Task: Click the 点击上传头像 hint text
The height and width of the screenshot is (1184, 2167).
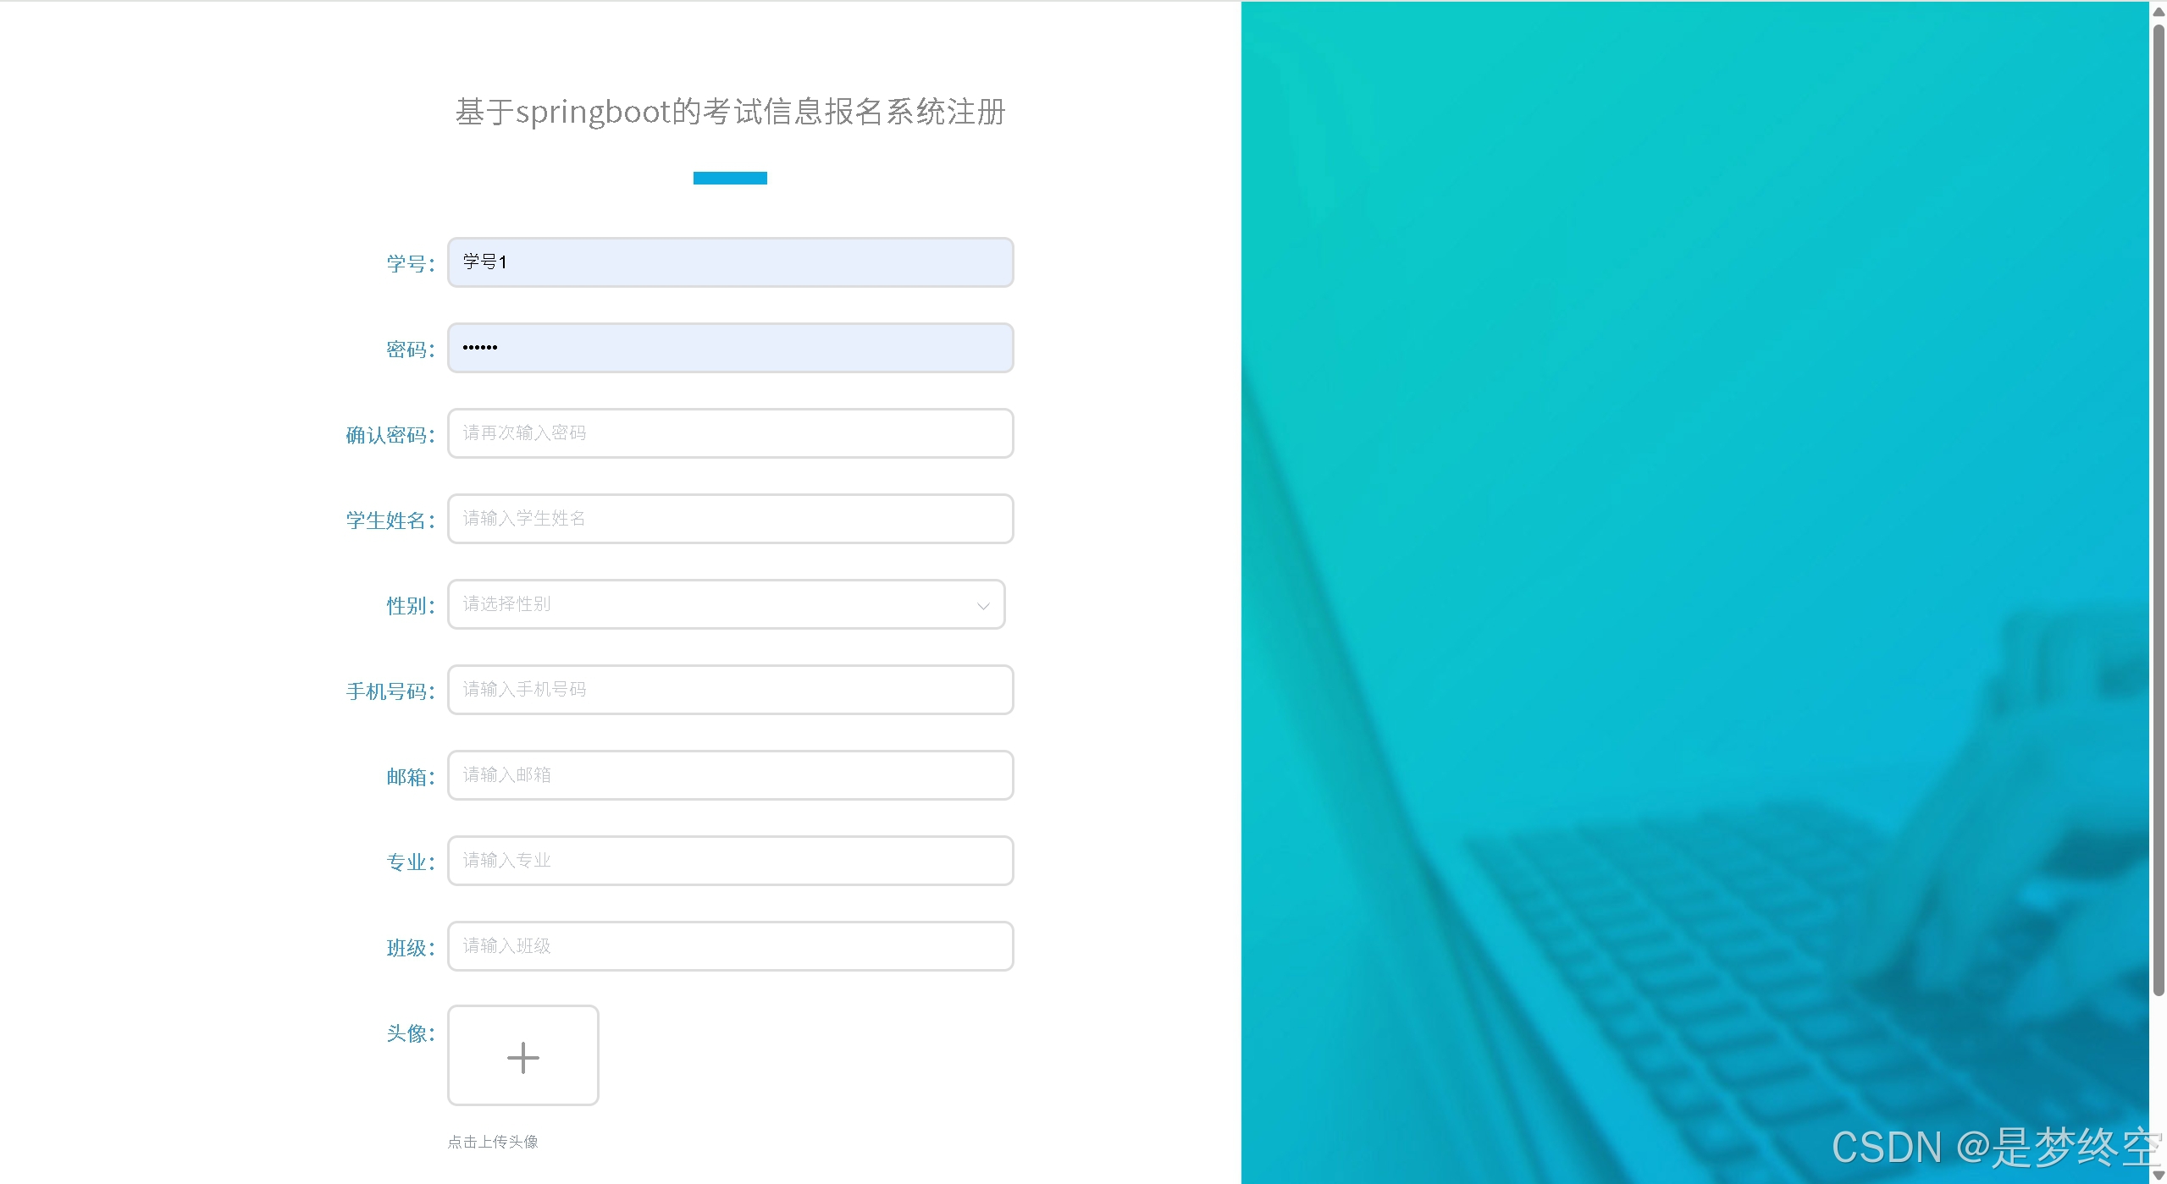Action: pos(493,1142)
